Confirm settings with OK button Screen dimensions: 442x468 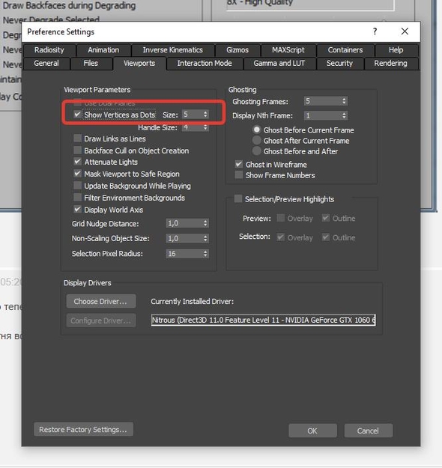tap(312, 431)
